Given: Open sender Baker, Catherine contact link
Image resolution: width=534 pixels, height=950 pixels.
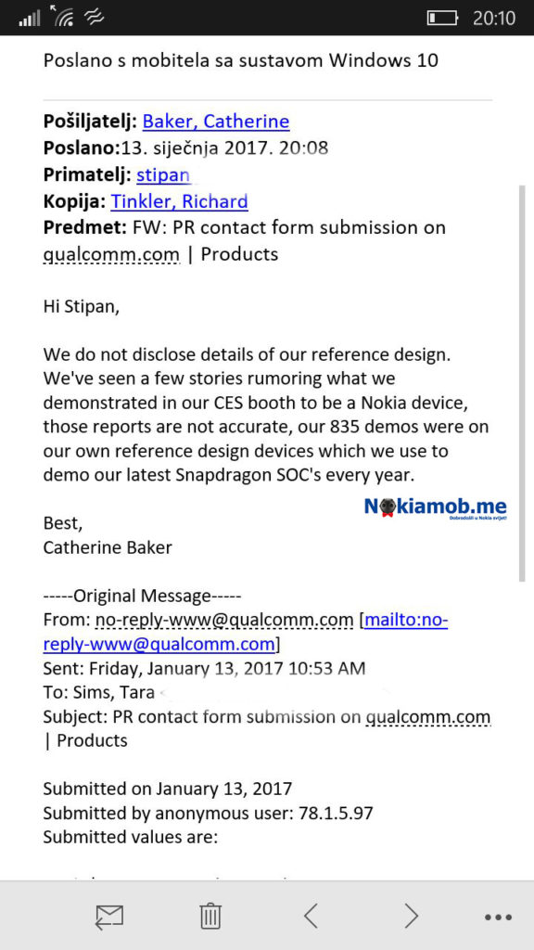Looking at the screenshot, I should click(215, 122).
